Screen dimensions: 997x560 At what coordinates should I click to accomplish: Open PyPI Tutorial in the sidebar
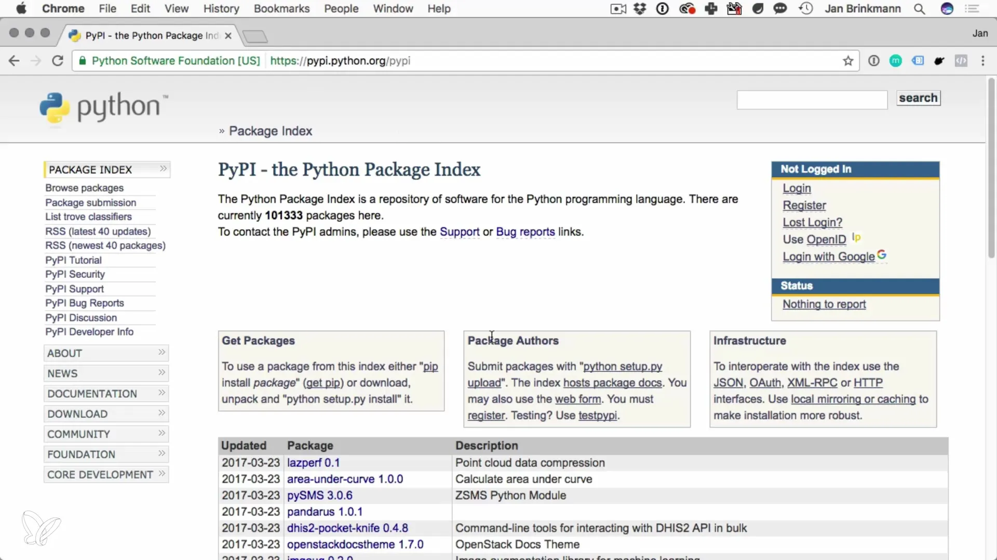pos(73,260)
